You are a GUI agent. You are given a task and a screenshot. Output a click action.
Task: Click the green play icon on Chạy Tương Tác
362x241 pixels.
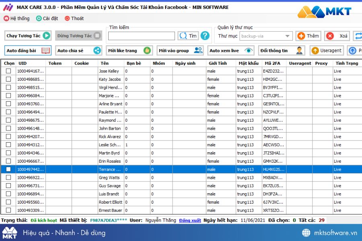click(x=46, y=36)
